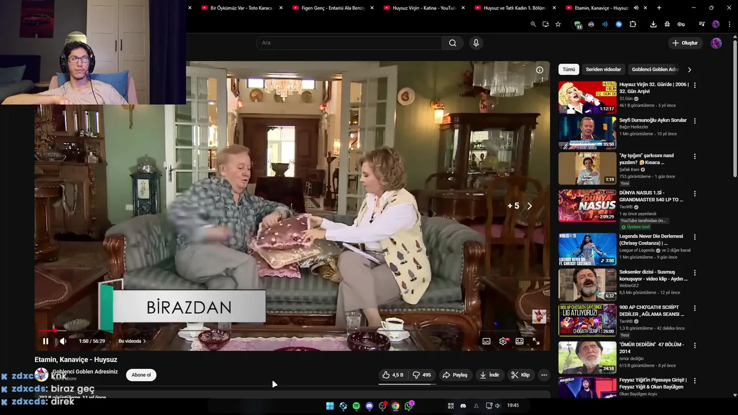Open the video player settings gear
Image resolution: width=738 pixels, height=415 pixels.
tap(503, 341)
